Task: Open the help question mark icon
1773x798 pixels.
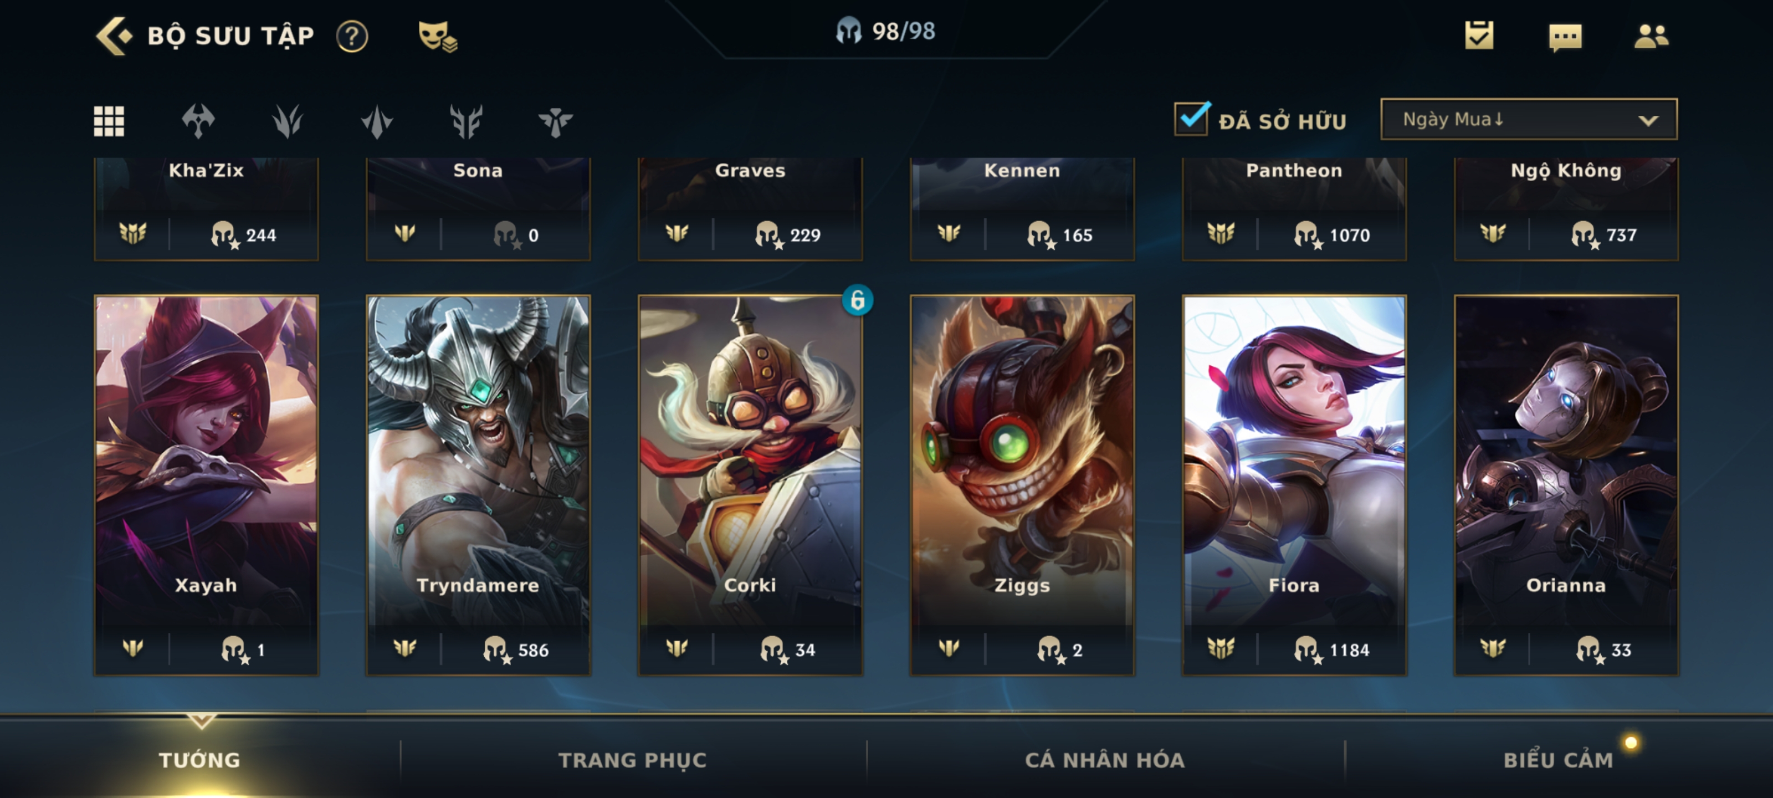Action: (352, 36)
